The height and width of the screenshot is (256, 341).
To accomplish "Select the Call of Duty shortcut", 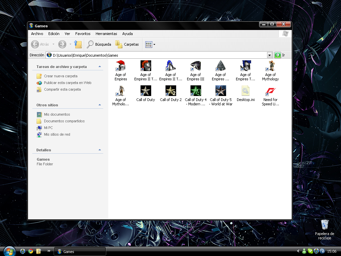I will point(146,94).
